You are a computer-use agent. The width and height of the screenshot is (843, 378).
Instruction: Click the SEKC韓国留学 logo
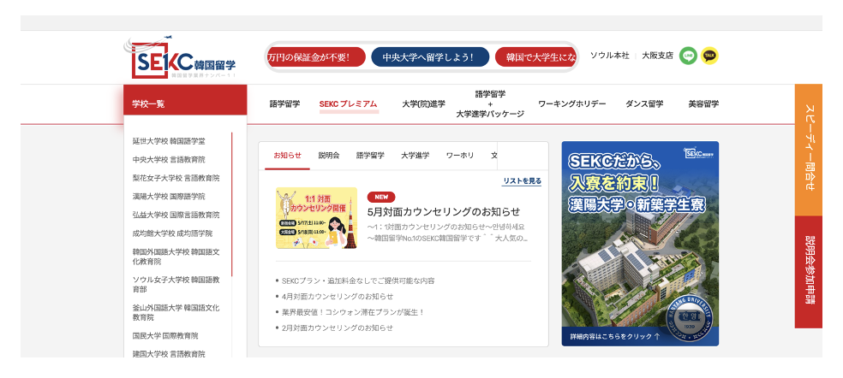(181, 58)
